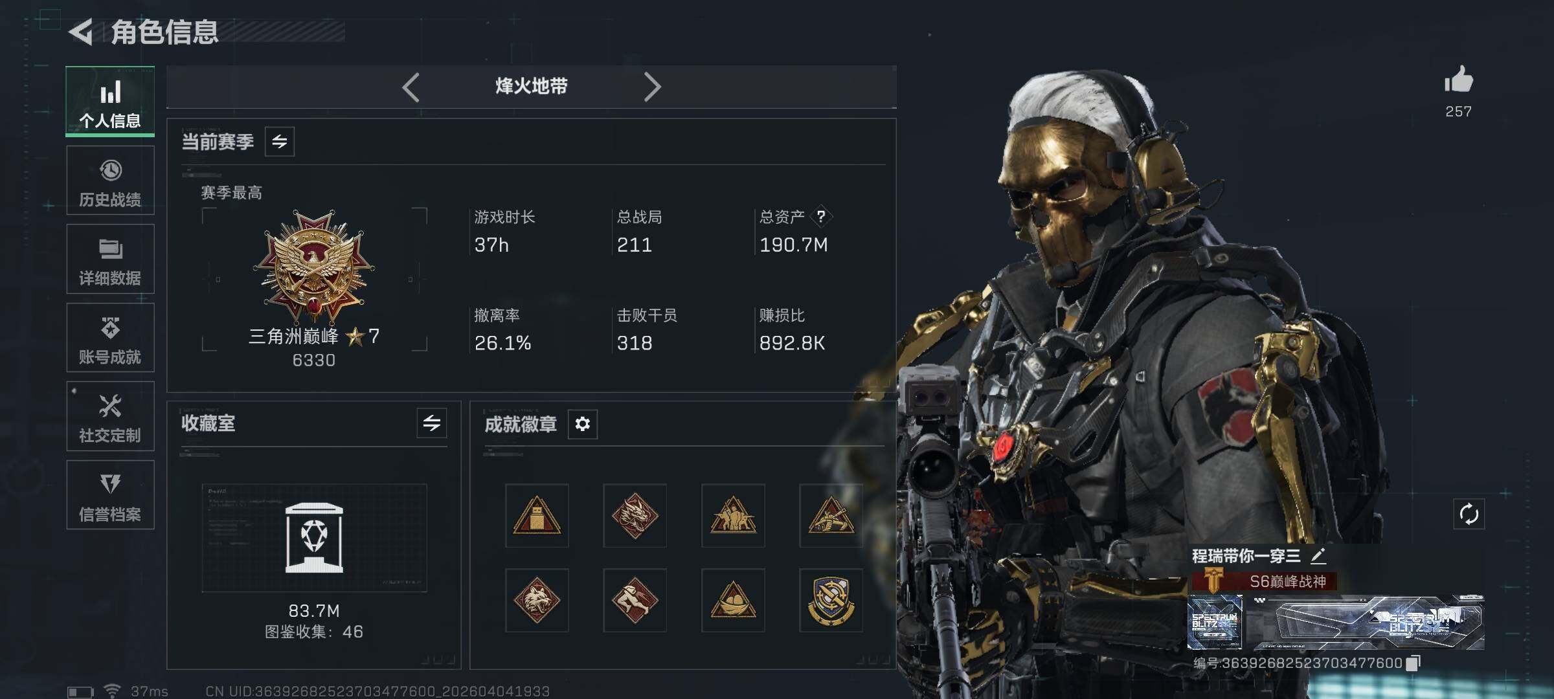Rotate the character with the refresh icon
The width and height of the screenshot is (1554, 699).
pos(1469,515)
